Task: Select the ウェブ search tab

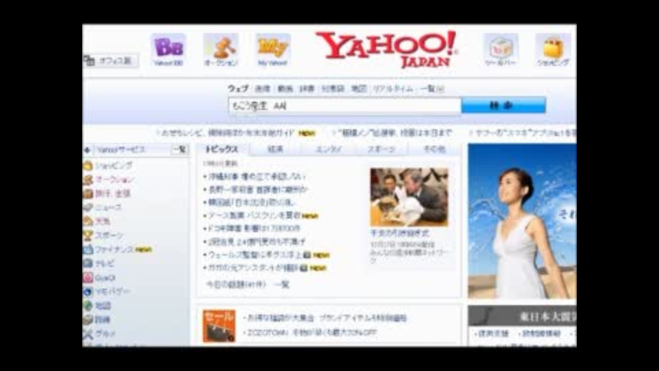Action: point(238,89)
